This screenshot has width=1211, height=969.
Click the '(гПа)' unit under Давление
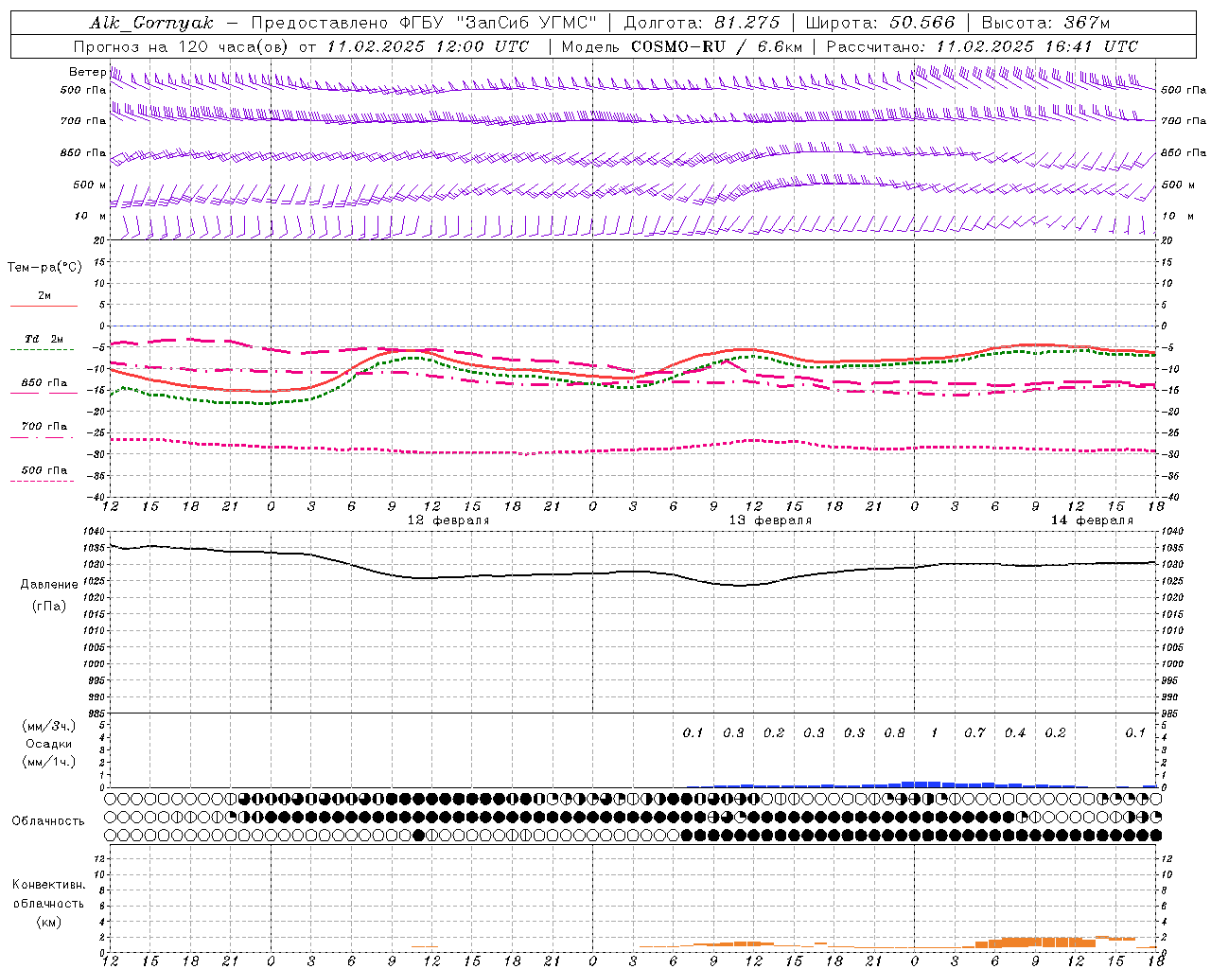(49, 606)
